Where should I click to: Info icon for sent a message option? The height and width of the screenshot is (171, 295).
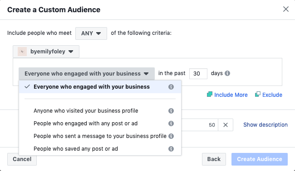[171, 136]
